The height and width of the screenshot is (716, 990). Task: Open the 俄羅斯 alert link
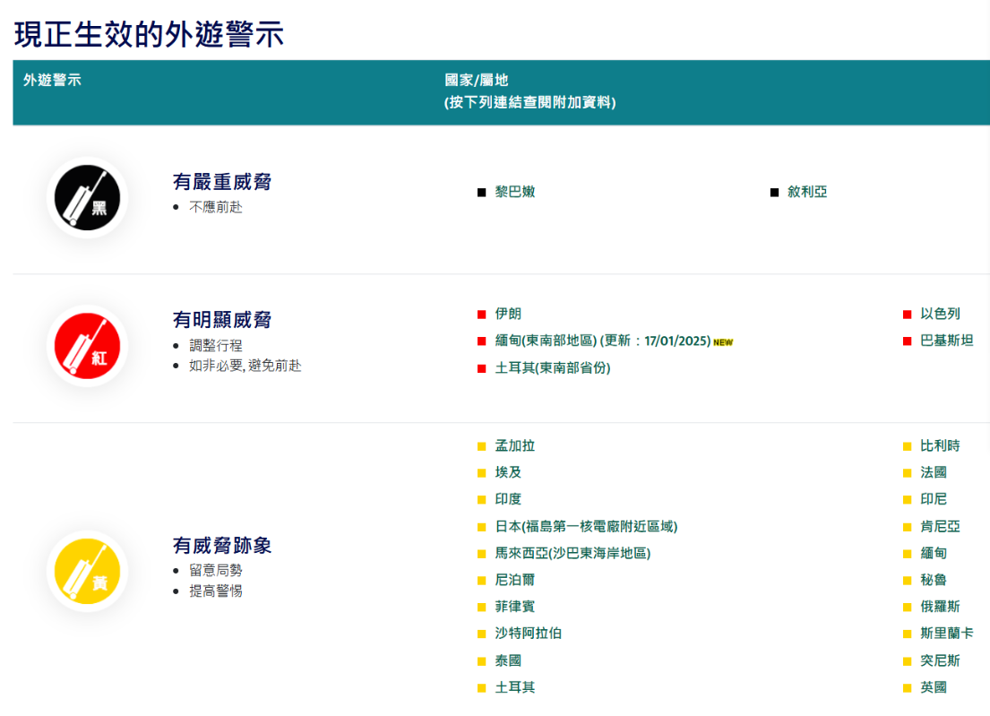(x=940, y=607)
